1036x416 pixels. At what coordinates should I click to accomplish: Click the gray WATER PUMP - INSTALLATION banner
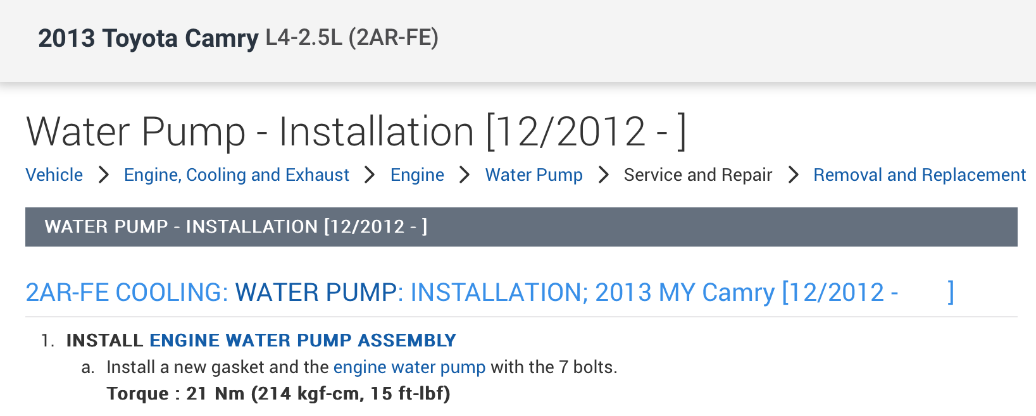click(521, 227)
